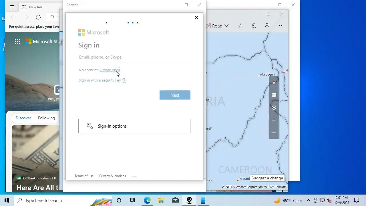Open Edge tab actions menu icon
Screen dimensions: 366x206
point(12,7)
